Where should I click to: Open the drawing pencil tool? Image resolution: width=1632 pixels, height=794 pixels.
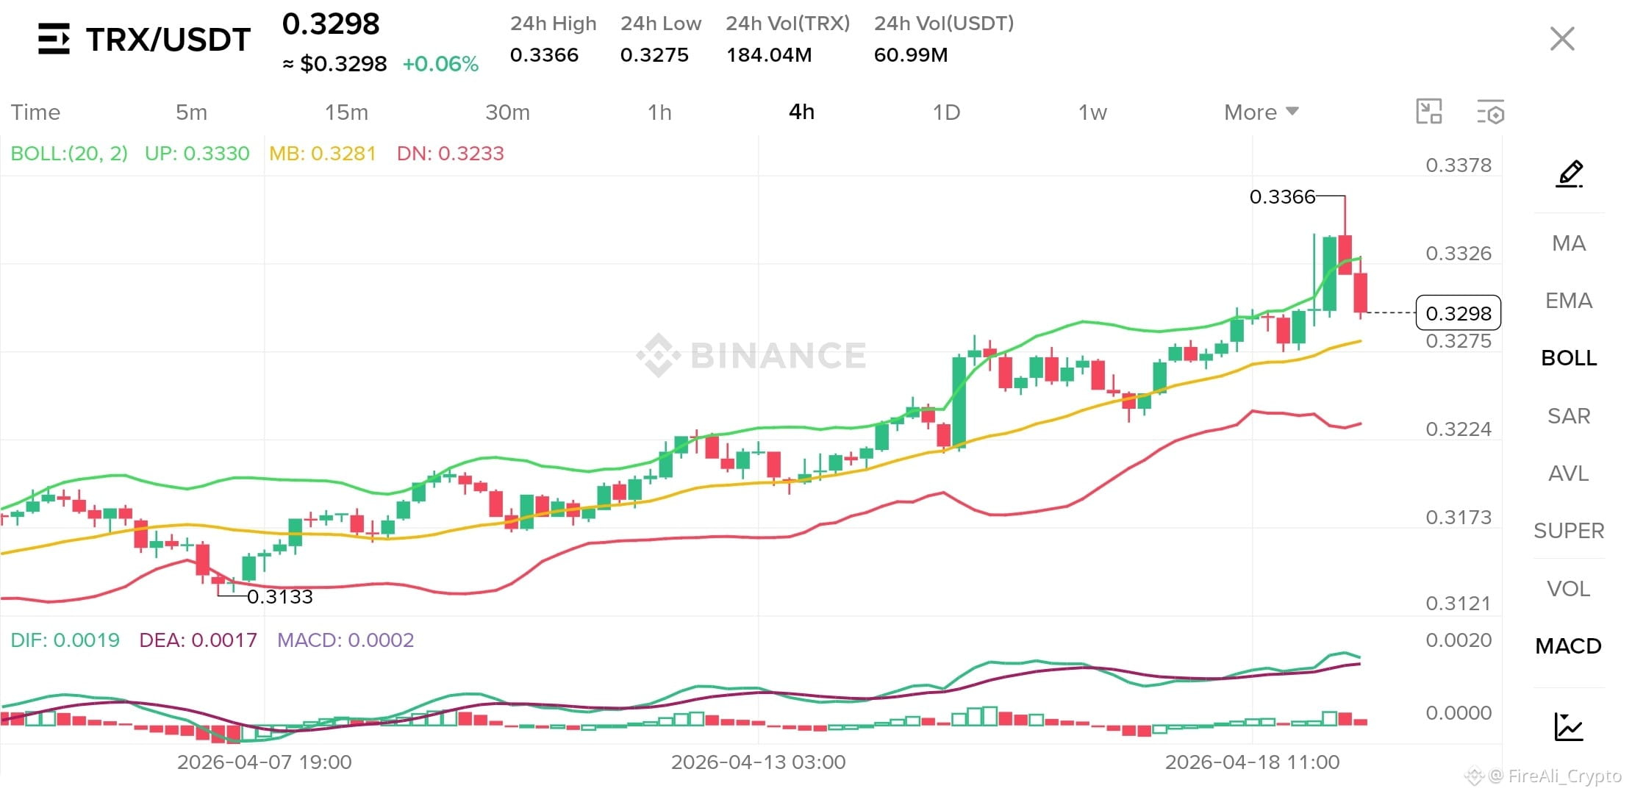point(1570,174)
